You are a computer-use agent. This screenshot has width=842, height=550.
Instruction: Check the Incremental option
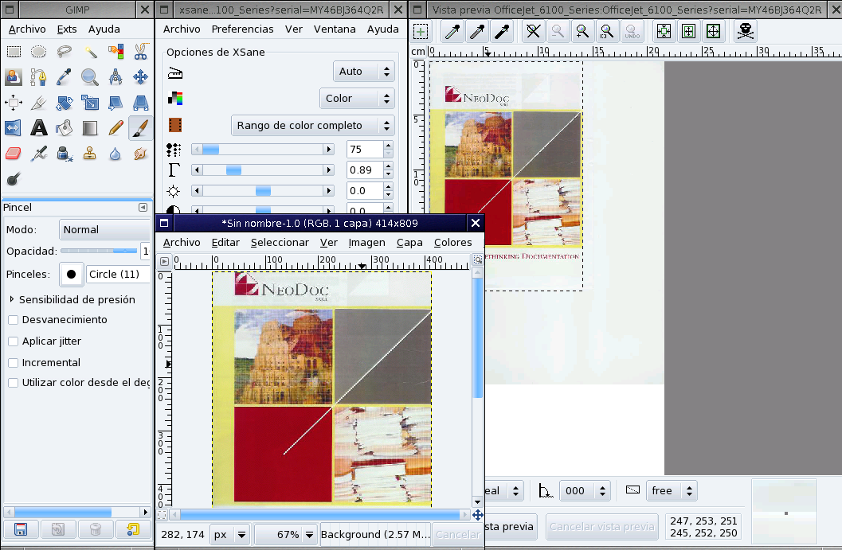click(14, 363)
